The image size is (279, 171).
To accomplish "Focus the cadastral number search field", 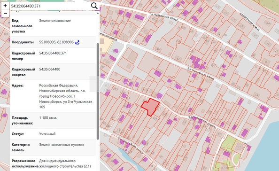I will tap(50, 6).
